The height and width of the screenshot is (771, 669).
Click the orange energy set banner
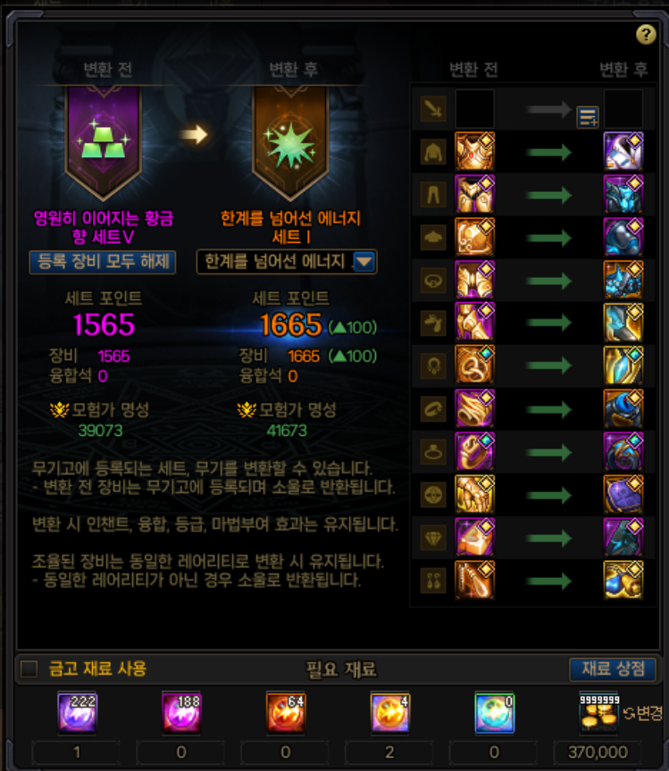coord(290,142)
